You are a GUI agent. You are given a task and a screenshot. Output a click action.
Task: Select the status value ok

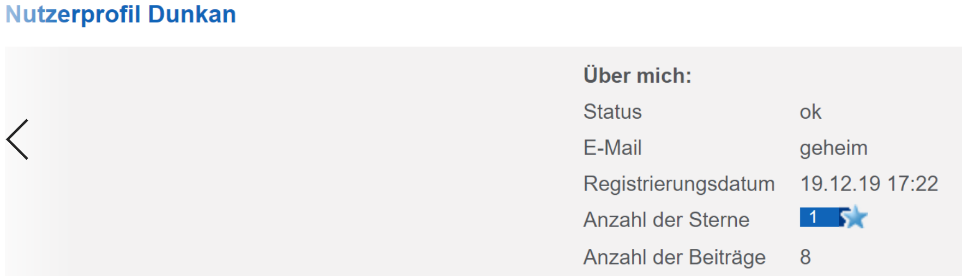pyautogui.click(x=810, y=112)
